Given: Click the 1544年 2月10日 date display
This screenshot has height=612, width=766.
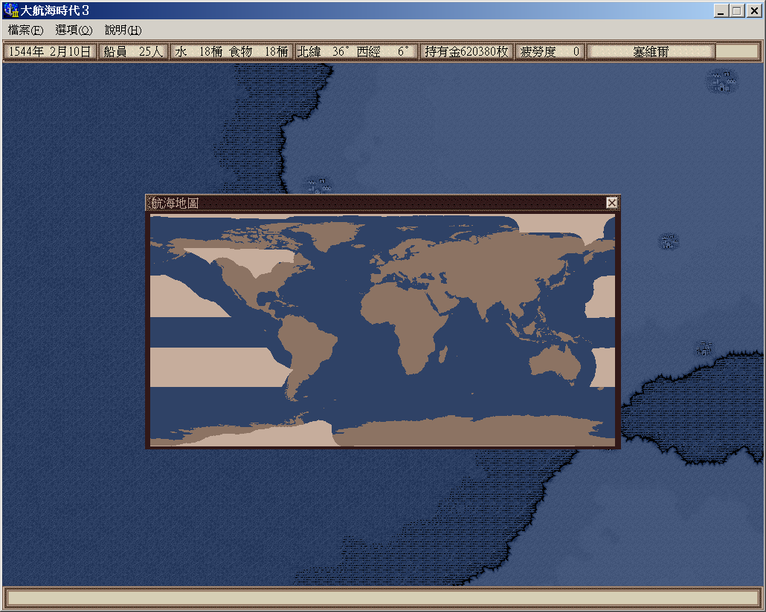Looking at the screenshot, I should [50, 51].
